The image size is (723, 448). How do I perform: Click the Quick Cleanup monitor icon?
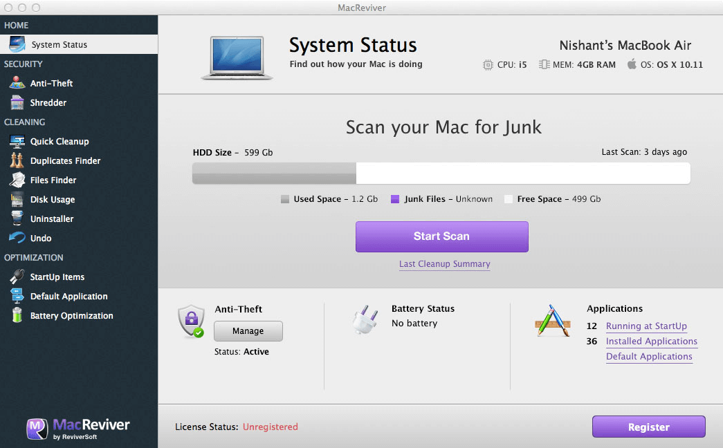(17, 141)
